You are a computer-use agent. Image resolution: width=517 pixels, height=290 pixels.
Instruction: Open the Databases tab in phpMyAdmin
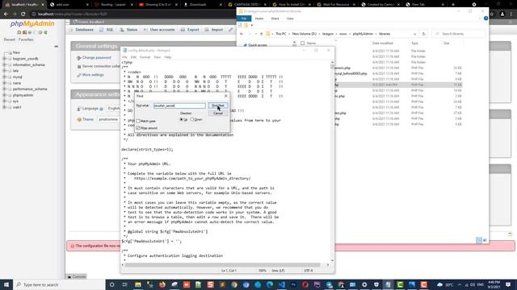(x=82, y=30)
